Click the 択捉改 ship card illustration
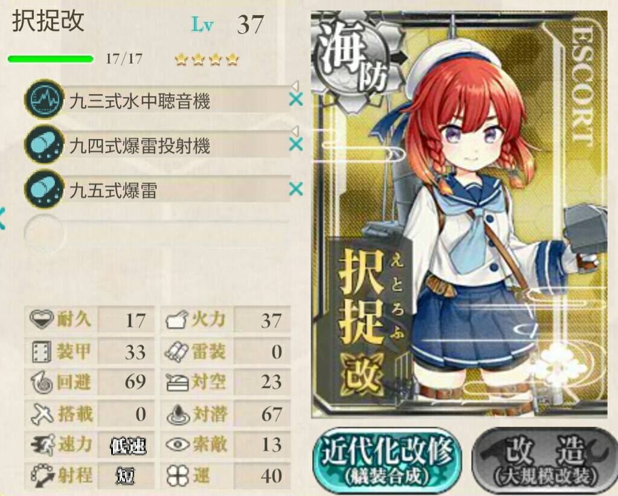 pos(459,214)
